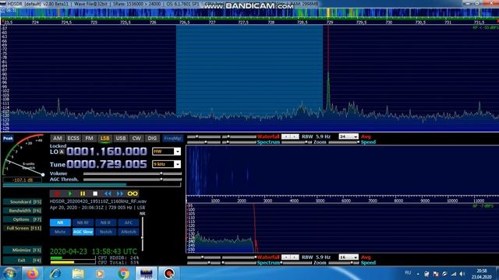Open Windows Explorer folder icon in taskbar
The width and height of the screenshot is (499, 280).
78,273
